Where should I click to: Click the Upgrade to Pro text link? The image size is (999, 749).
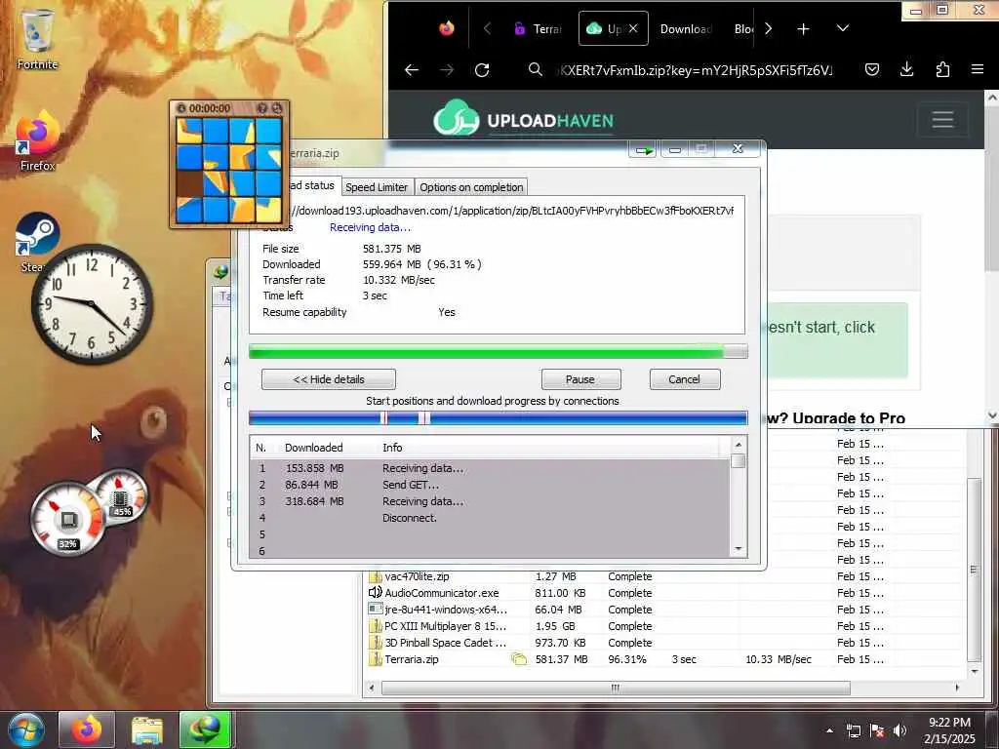[849, 418]
